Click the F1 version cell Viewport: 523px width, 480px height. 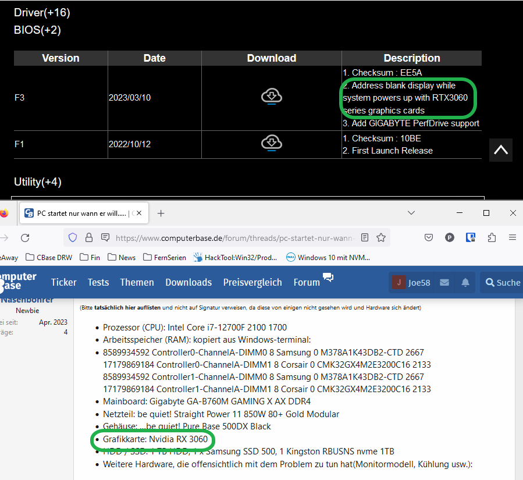(61, 144)
